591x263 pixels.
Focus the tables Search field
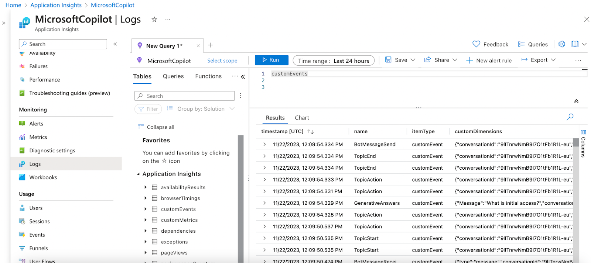tap(185, 96)
